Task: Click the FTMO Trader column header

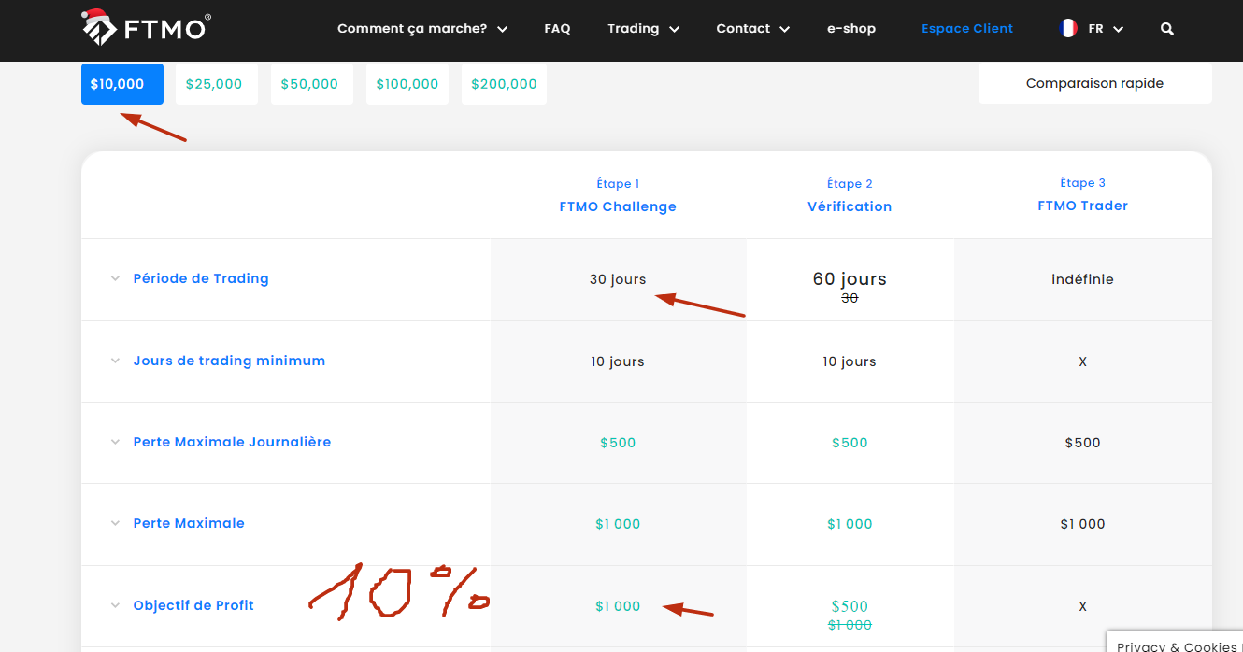Action: [1082, 206]
